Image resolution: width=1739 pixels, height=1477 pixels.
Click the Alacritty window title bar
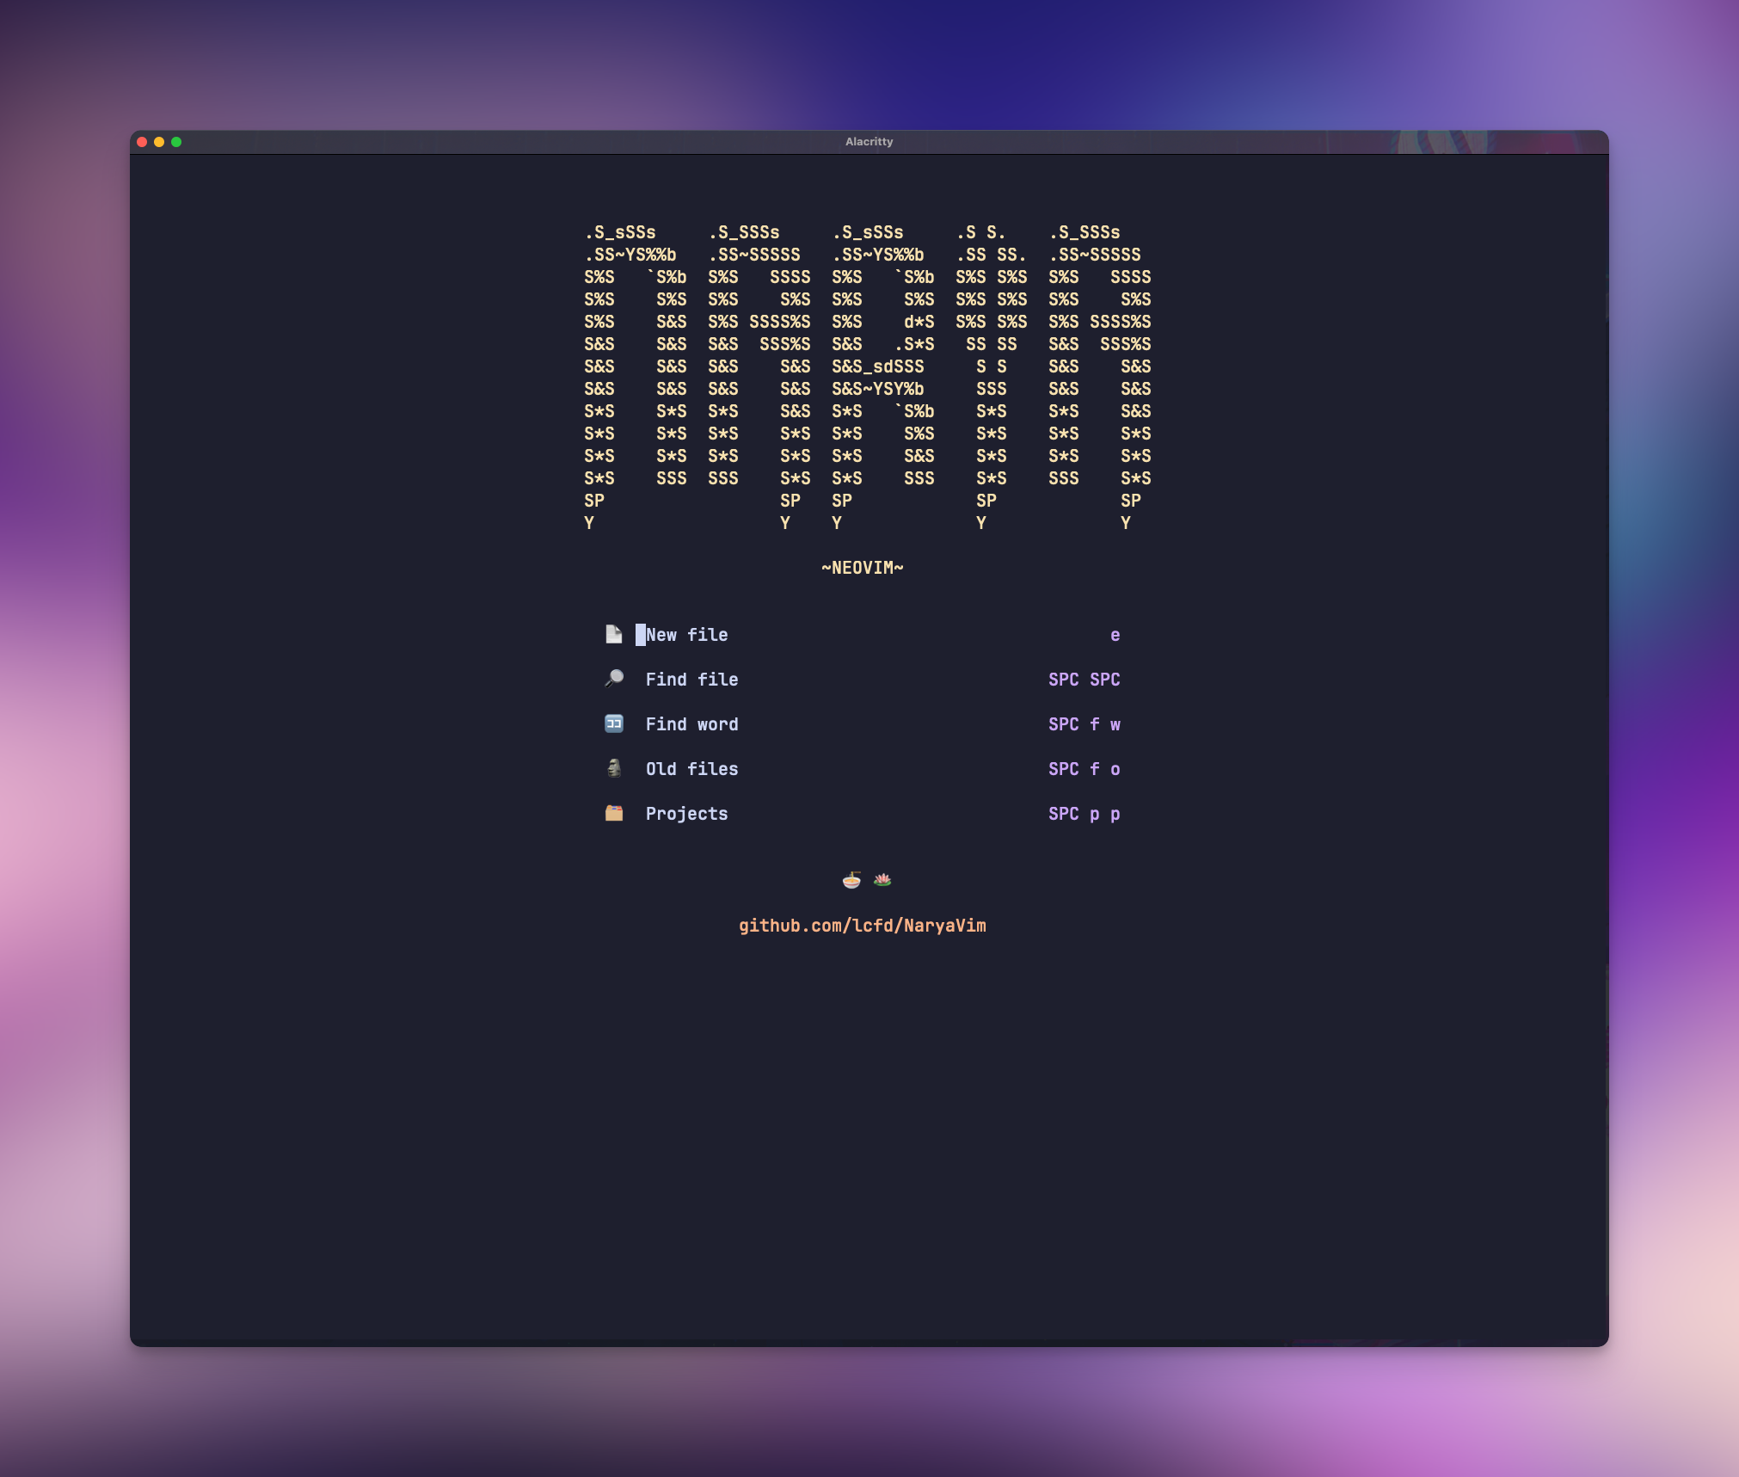click(869, 142)
